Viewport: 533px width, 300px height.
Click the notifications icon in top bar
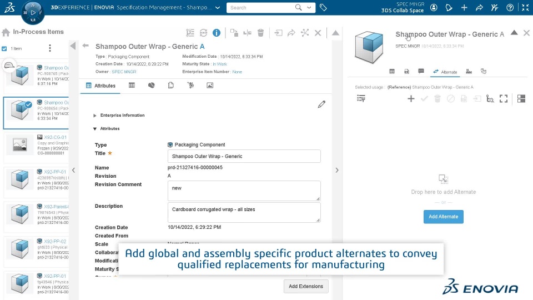coord(449,7)
